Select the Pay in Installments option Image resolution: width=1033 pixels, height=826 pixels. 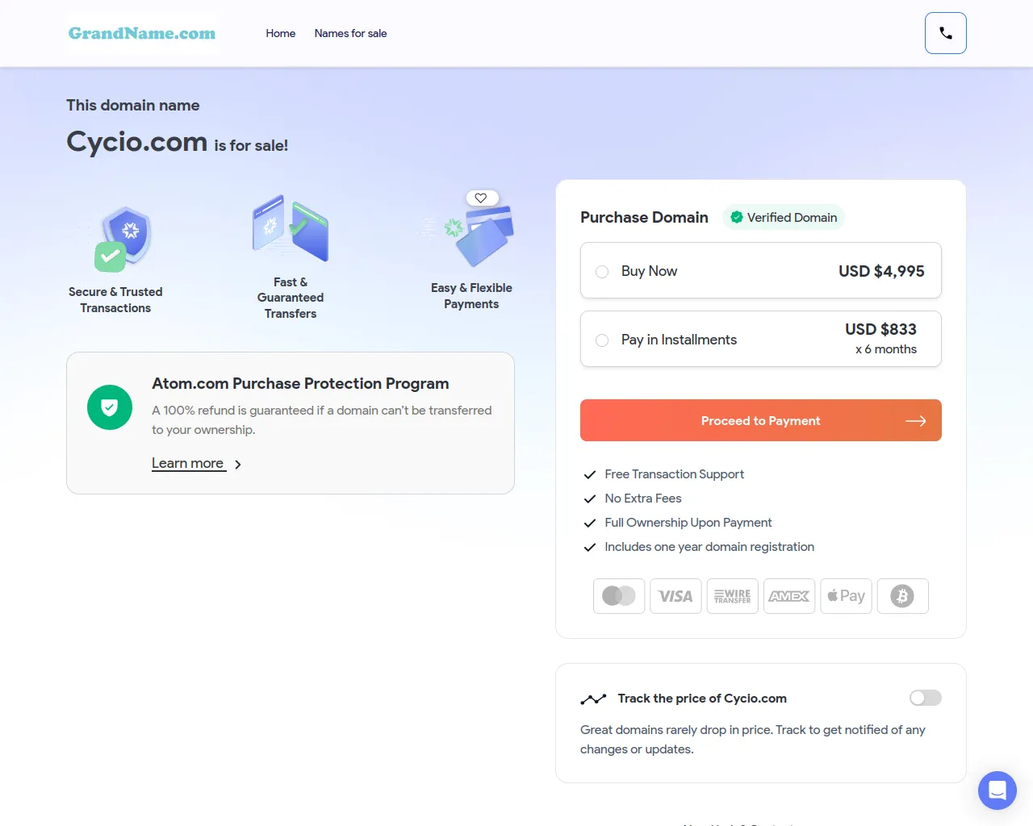click(x=602, y=340)
